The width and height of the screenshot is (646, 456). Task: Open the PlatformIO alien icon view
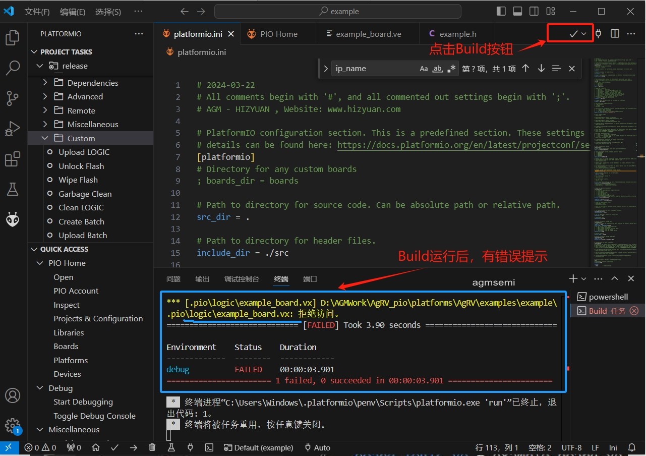coord(13,219)
